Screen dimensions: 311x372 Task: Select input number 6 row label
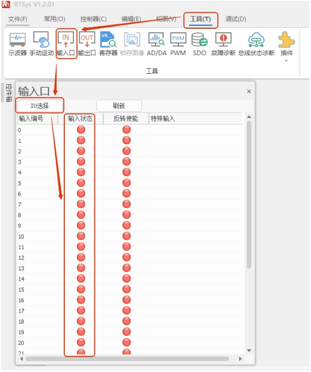[x=20, y=194]
